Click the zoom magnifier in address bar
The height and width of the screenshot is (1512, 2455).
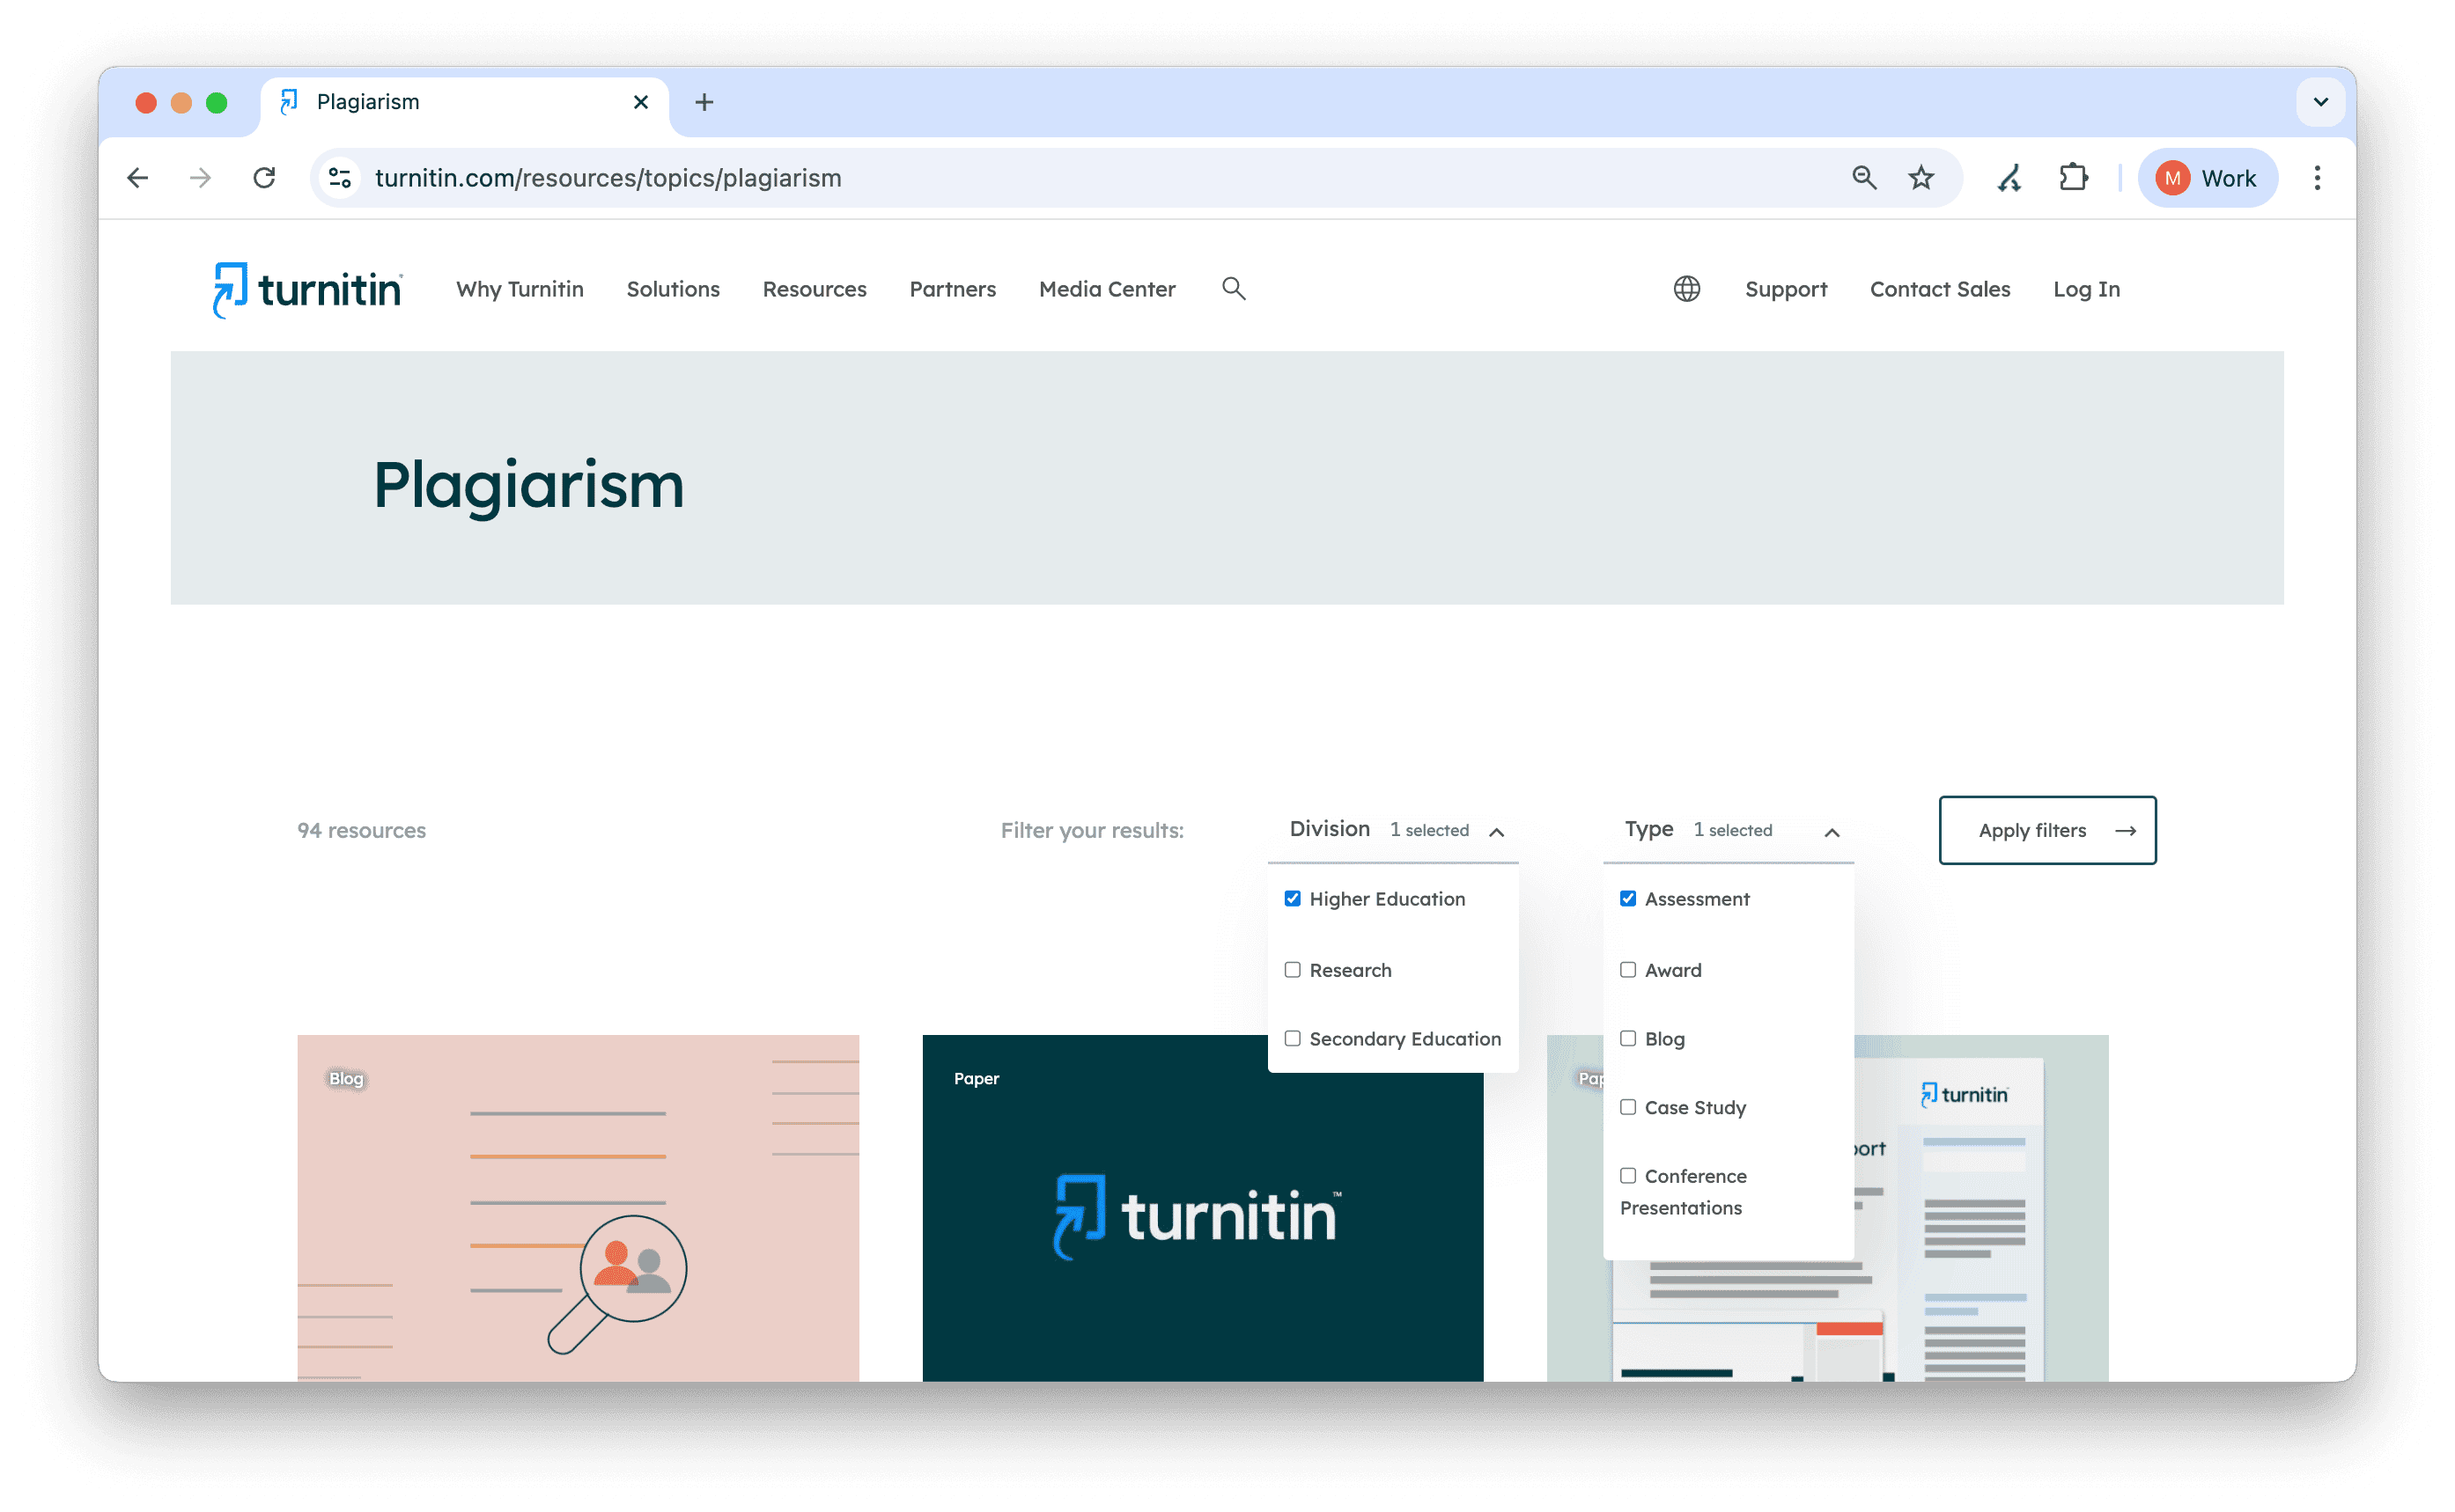1864,178
